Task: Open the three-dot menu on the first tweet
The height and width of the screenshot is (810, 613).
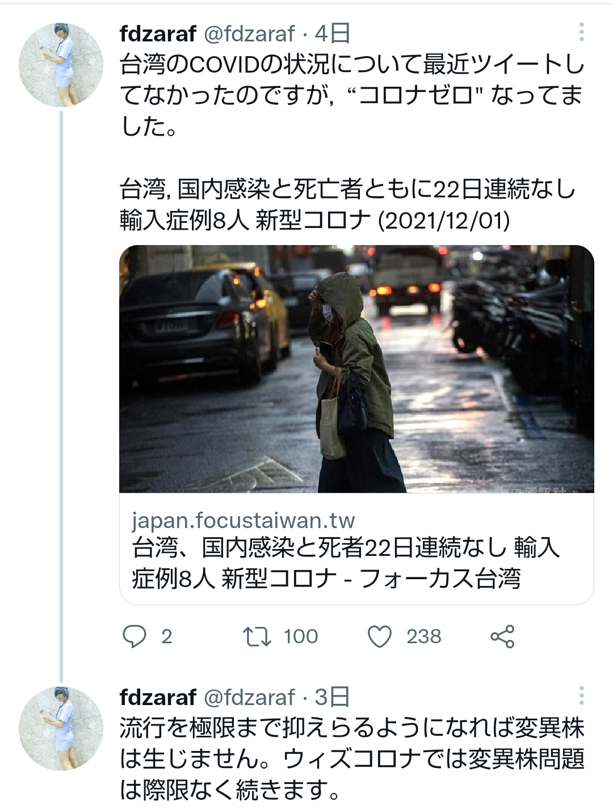Action: (581, 32)
